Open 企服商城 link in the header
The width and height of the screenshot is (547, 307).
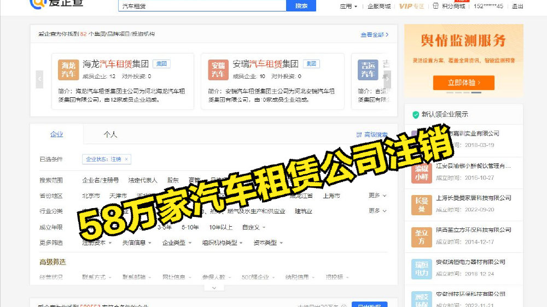[379, 6]
